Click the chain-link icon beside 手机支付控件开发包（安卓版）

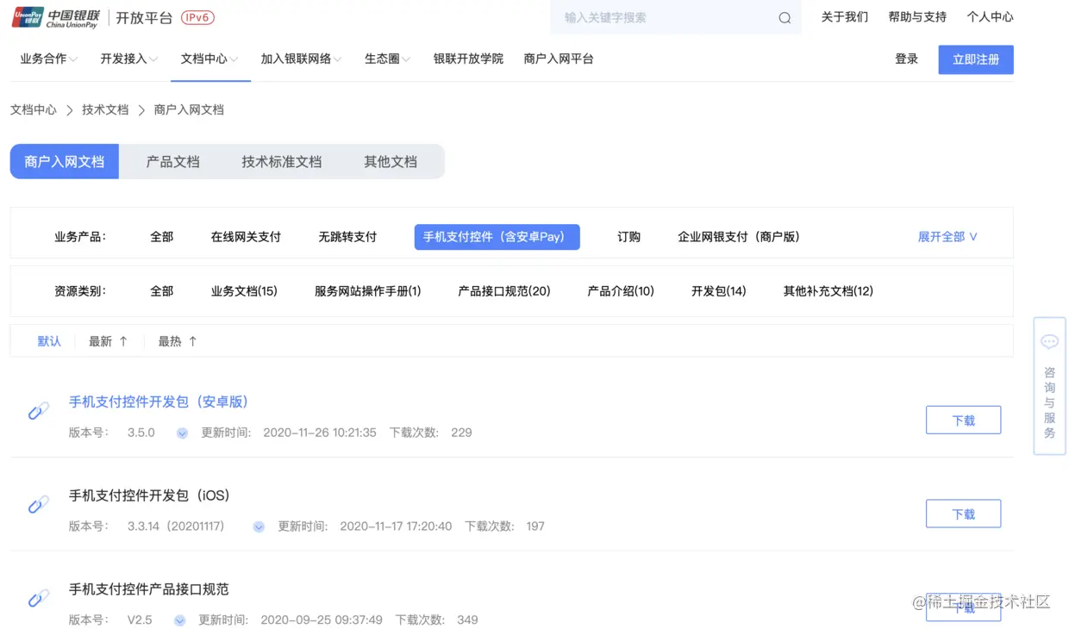tap(38, 410)
